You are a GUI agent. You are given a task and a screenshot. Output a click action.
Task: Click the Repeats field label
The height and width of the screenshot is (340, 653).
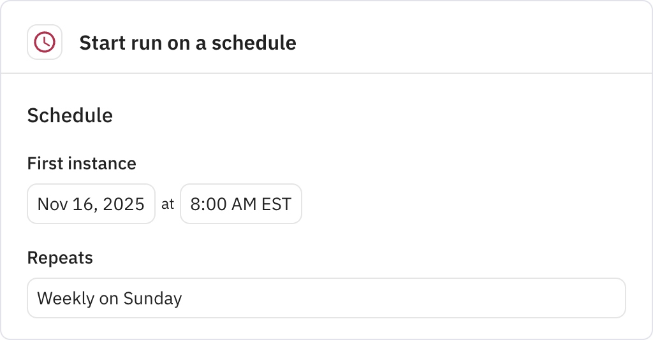coord(60,258)
